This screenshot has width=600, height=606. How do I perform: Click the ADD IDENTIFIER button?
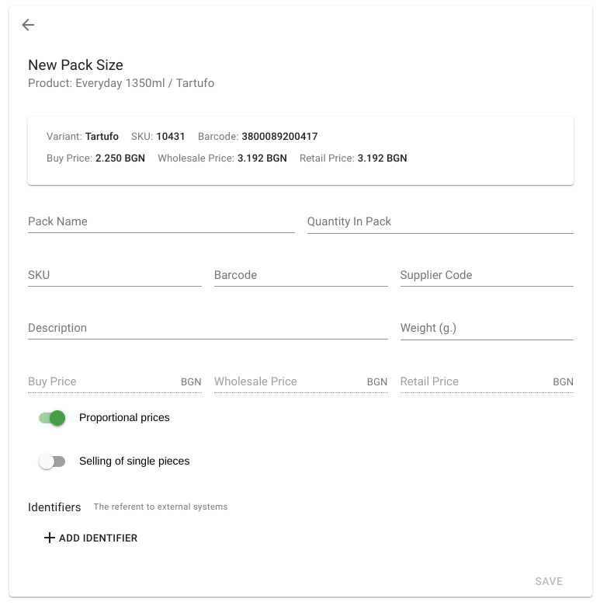91,538
